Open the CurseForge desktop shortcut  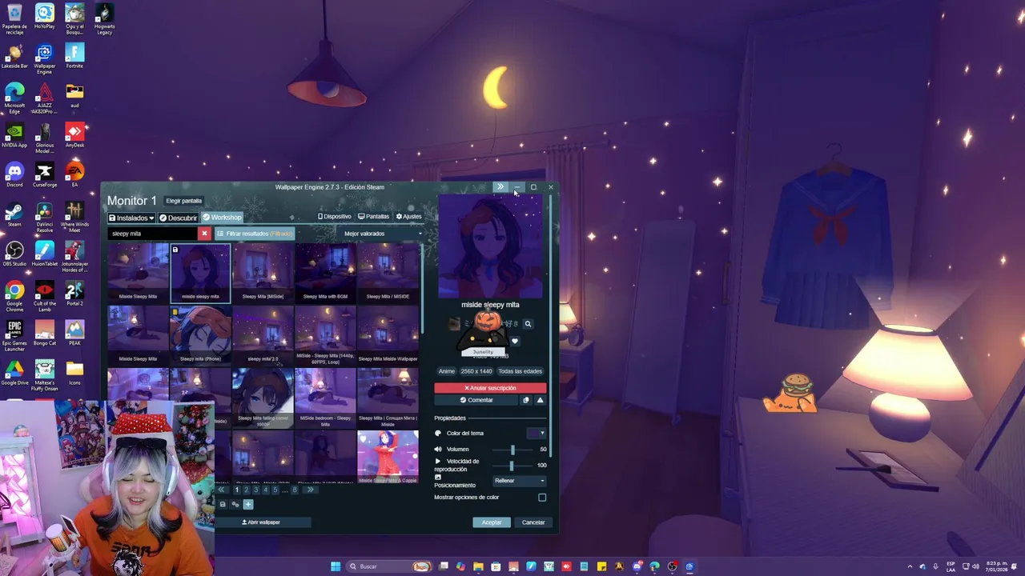tap(45, 174)
